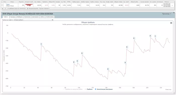Click the small arrow icon at row end
This screenshot has width=176, height=95.
click(172, 5)
